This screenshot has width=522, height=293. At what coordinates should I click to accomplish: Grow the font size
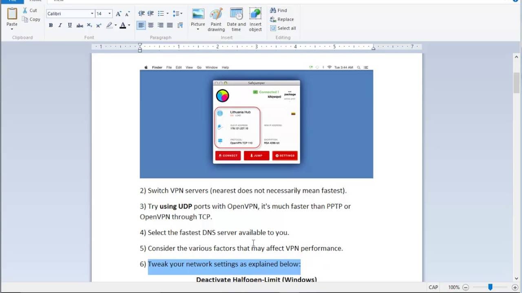[118, 13]
